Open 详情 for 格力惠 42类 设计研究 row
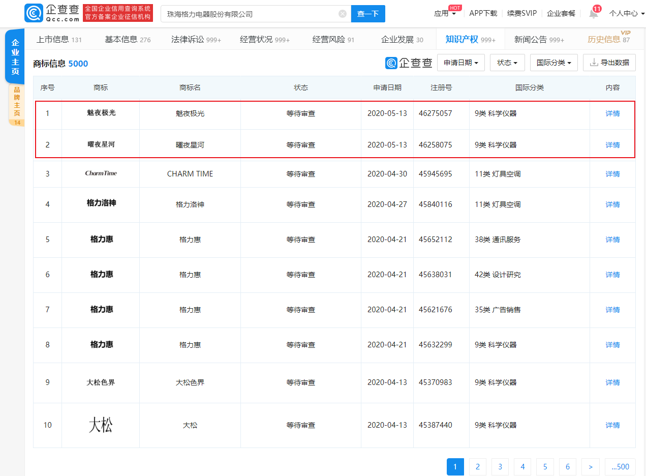 [x=612, y=275]
